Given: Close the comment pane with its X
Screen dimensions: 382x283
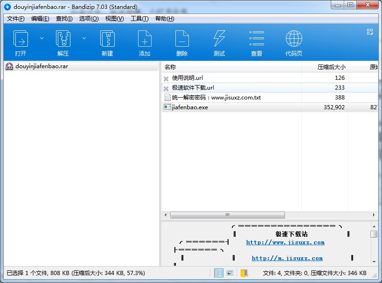Looking at the screenshot, I should (x=166, y=226).
